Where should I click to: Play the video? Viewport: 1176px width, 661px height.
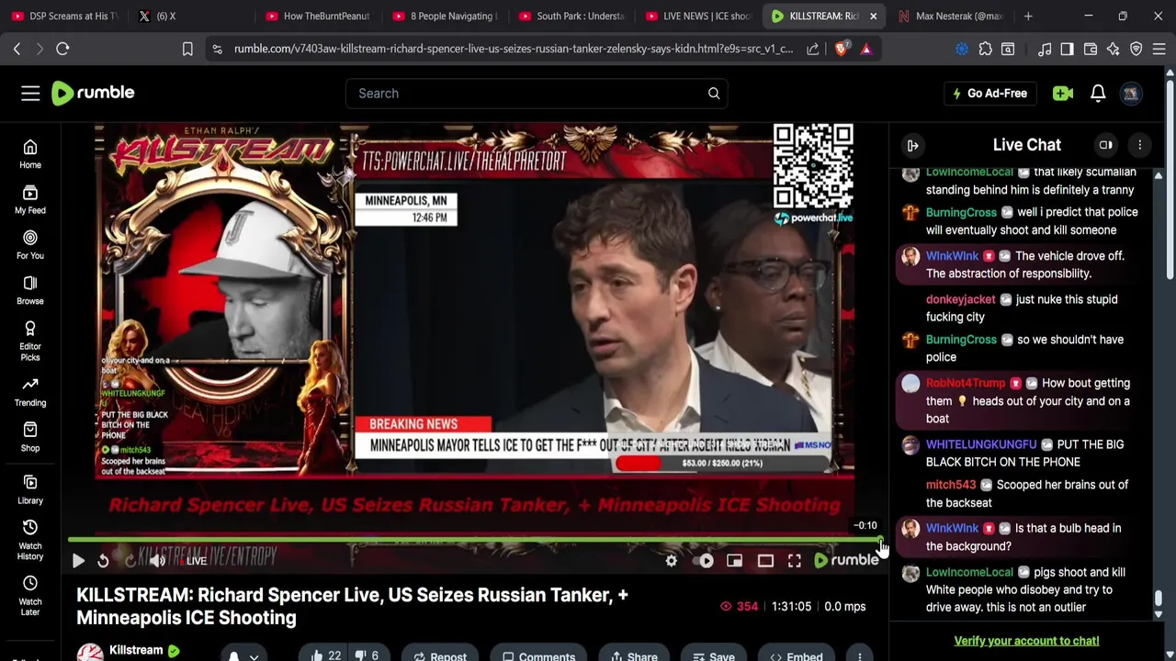[78, 560]
